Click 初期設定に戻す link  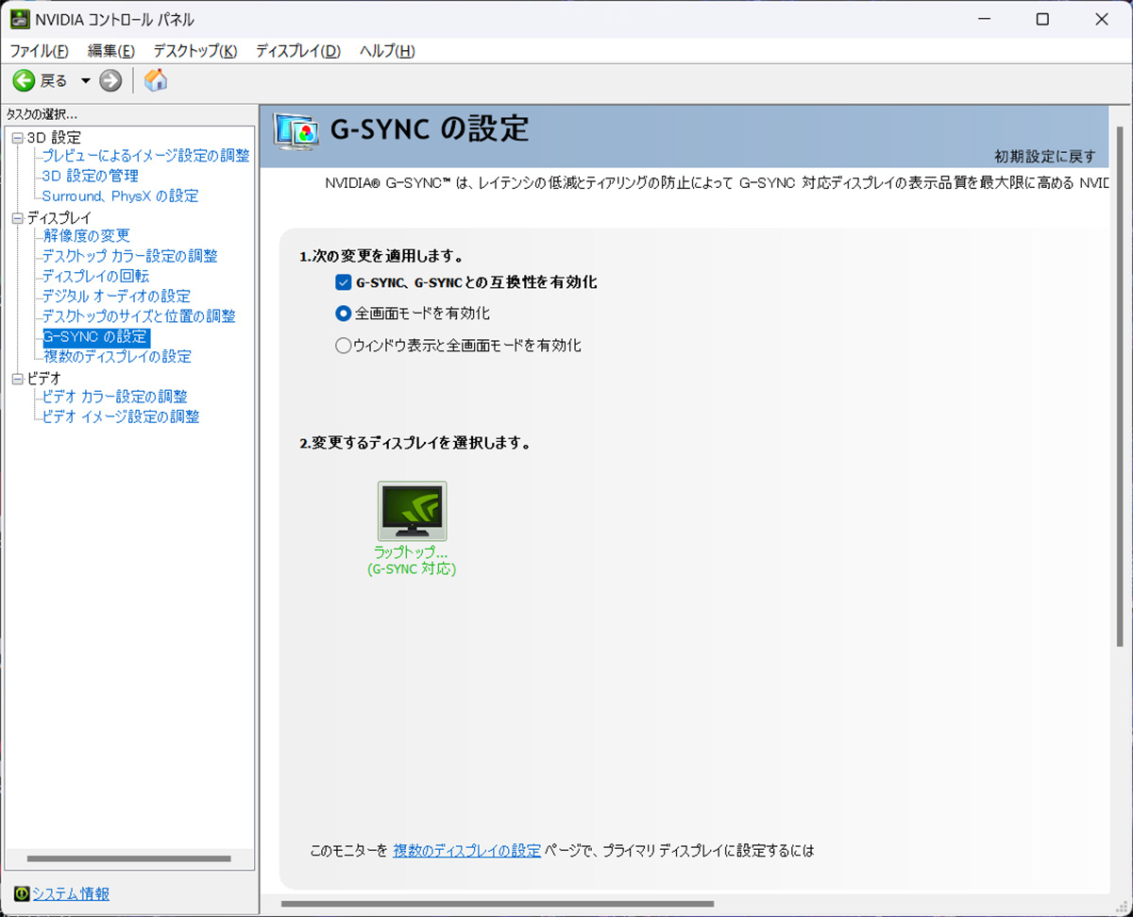coord(1045,156)
